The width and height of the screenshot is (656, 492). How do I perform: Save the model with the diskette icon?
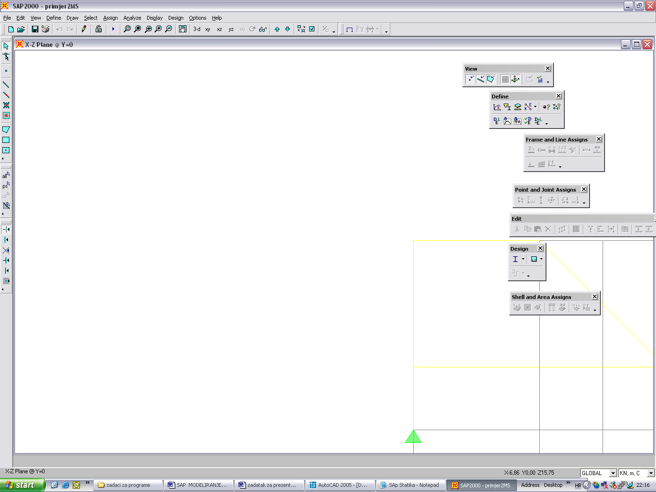[x=35, y=29]
